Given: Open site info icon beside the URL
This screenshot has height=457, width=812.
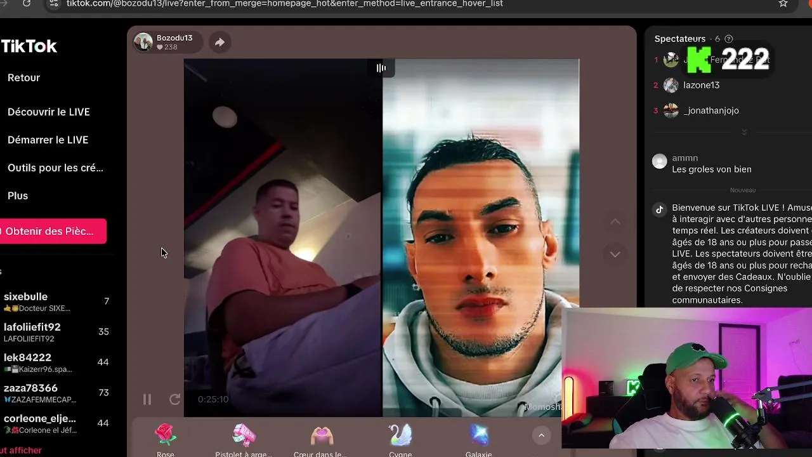Looking at the screenshot, I should pyautogui.click(x=54, y=3).
